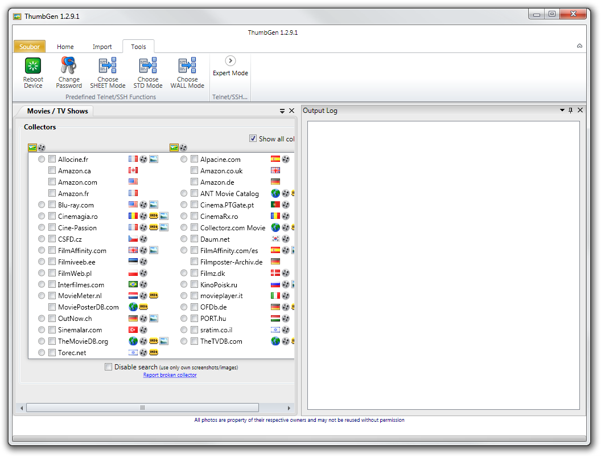601x456 pixels.
Task: Click the Danish flag next to Filmz.dk
Action: [275, 273]
